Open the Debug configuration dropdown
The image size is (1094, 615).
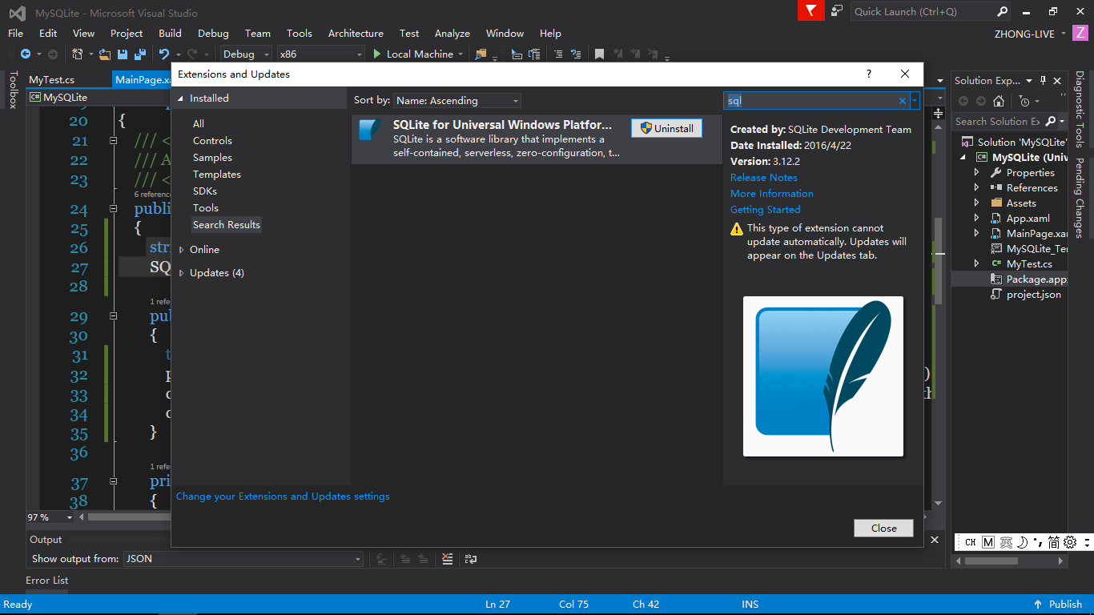(x=247, y=54)
